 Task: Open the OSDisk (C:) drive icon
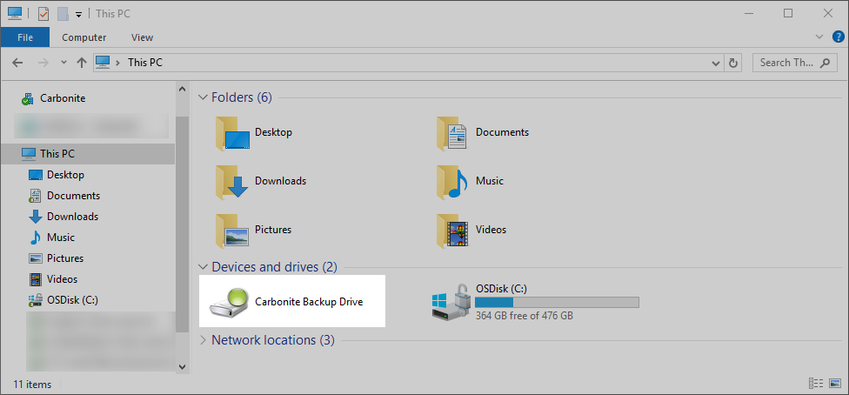click(451, 302)
